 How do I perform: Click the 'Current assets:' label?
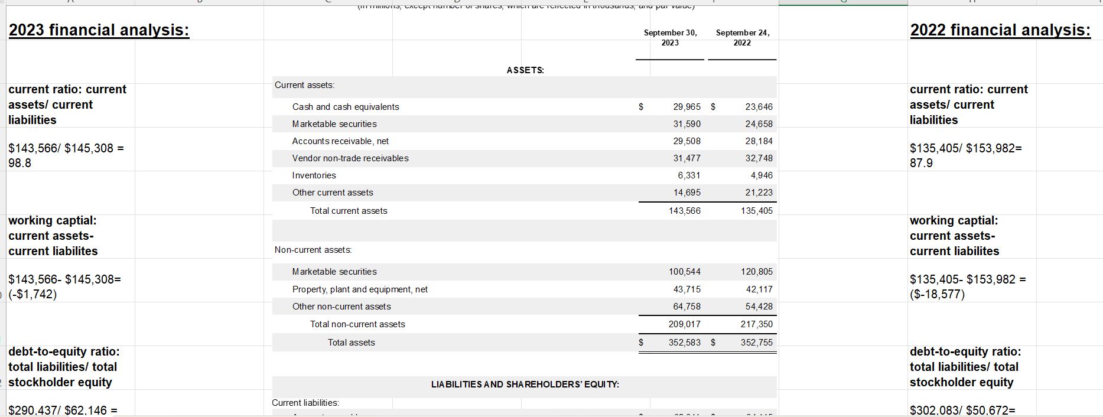pos(304,85)
